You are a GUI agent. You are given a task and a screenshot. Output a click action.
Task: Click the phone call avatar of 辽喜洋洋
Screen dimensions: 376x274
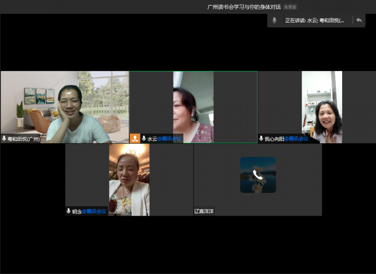258,175
